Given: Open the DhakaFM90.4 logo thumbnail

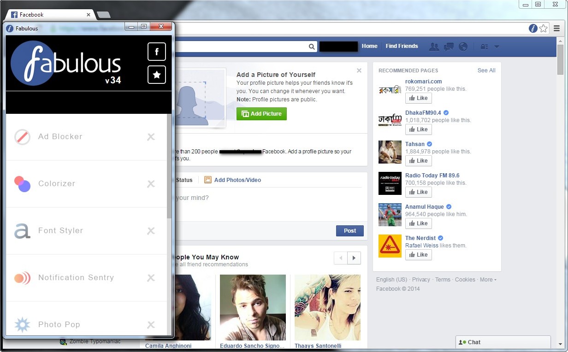Looking at the screenshot, I should (x=390, y=121).
